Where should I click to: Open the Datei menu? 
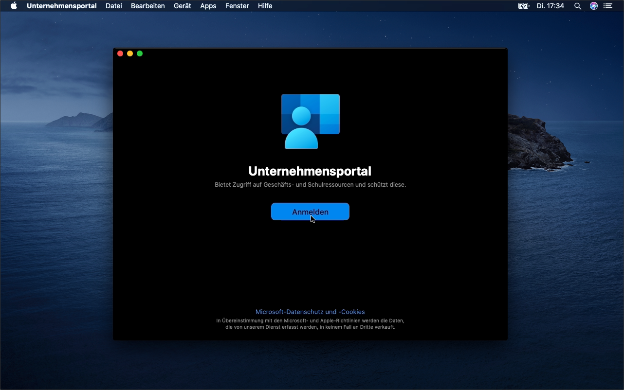coord(113,6)
